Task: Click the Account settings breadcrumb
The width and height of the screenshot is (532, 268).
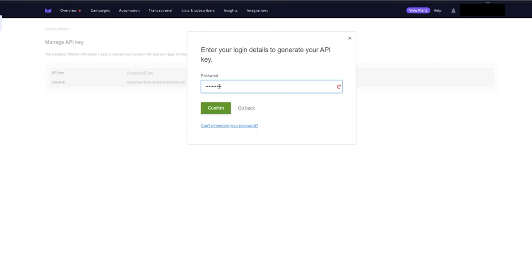Action: coord(56,29)
